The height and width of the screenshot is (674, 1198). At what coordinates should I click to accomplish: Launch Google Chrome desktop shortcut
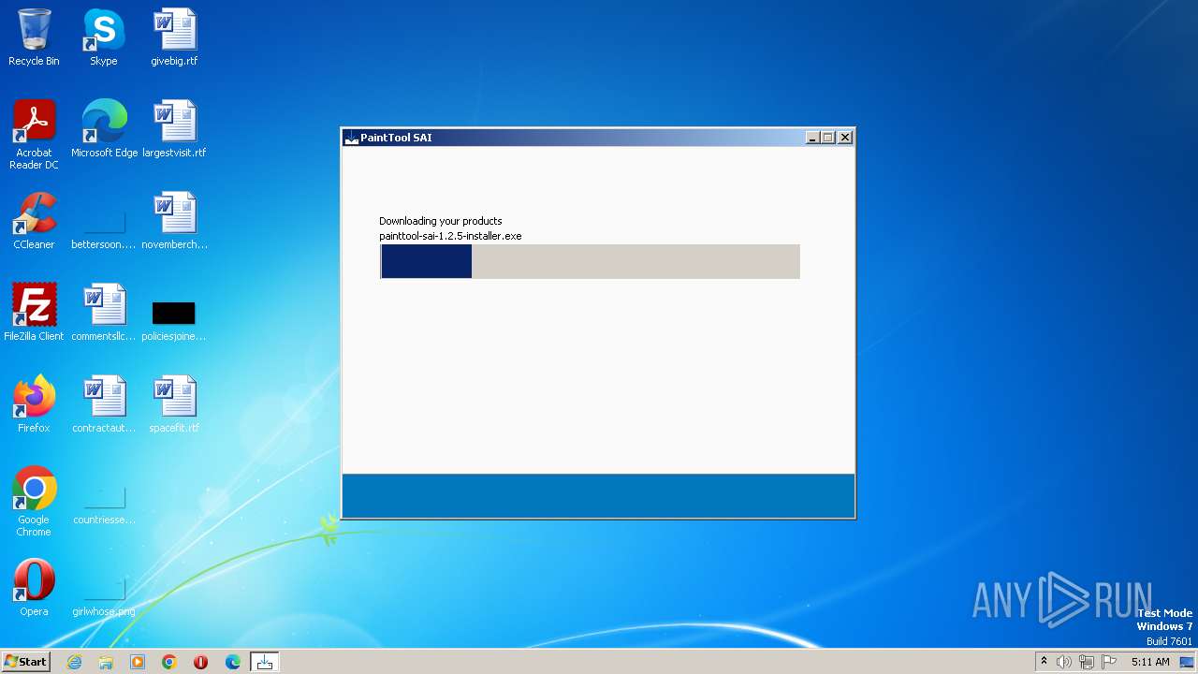click(x=34, y=501)
